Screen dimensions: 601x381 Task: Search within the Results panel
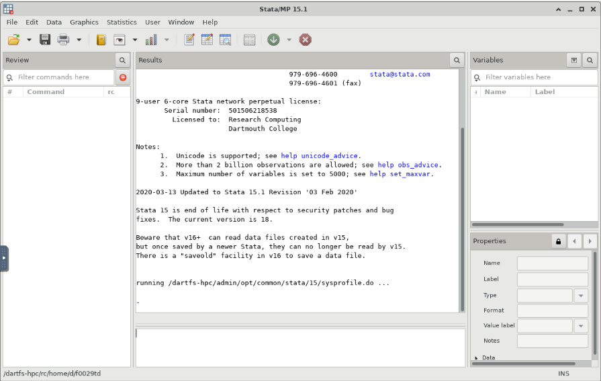tap(457, 60)
